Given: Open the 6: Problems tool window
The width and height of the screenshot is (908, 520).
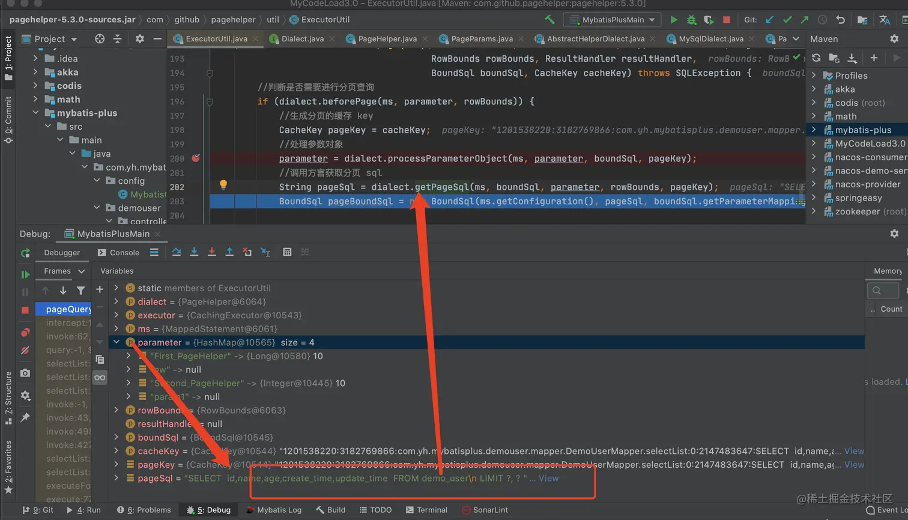Looking at the screenshot, I should tap(144, 510).
